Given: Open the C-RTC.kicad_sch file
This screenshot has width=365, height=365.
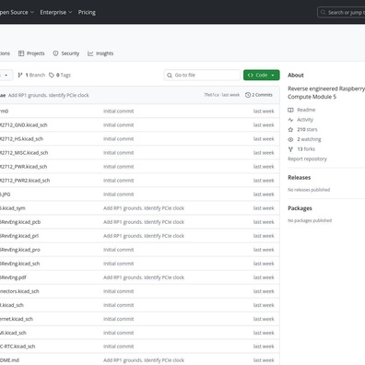Looking at the screenshot, I should [18, 347].
